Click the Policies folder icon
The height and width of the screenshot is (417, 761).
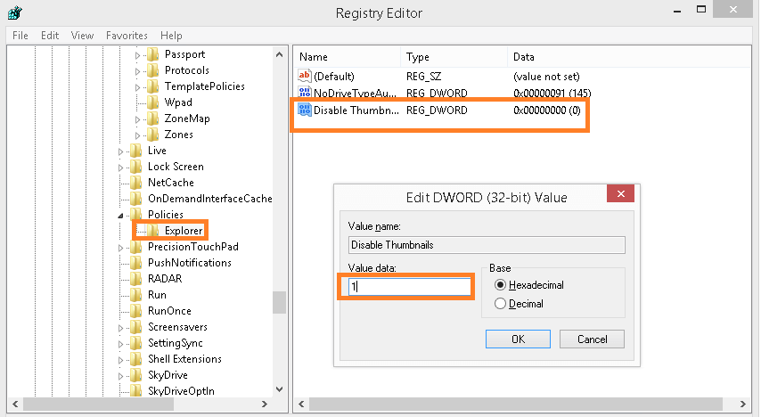point(135,215)
